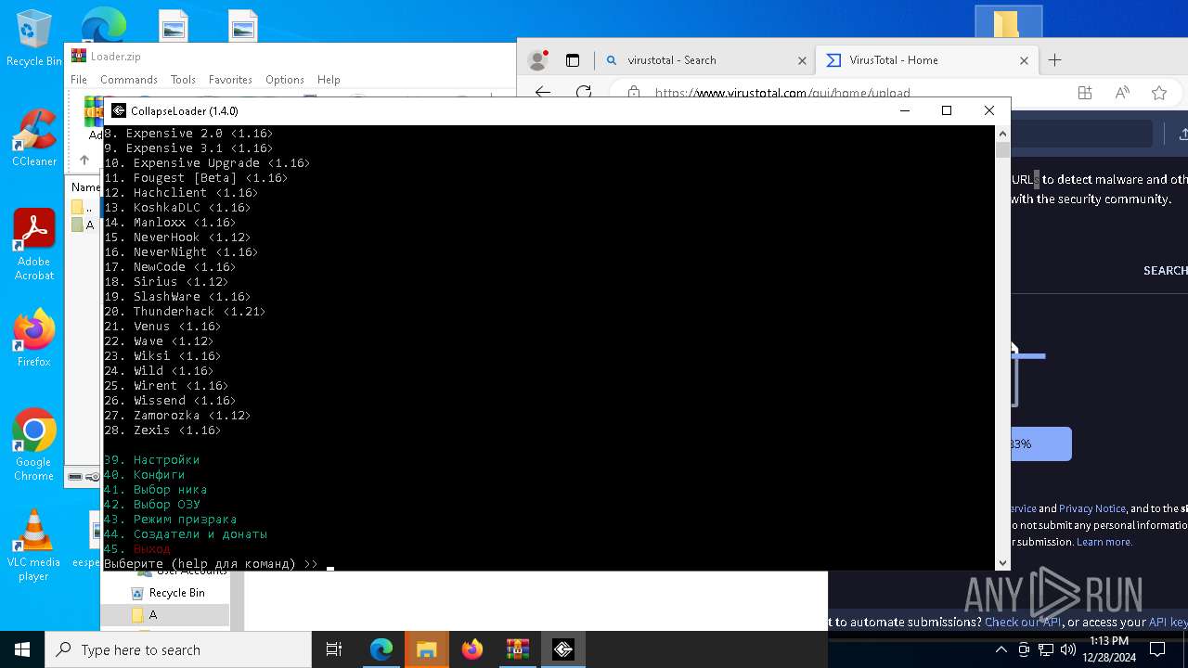Click taskbar clock showing 1:13 PM
Image resolution: width=1188 pixels, height=668 pixels.
point(1109,649)
